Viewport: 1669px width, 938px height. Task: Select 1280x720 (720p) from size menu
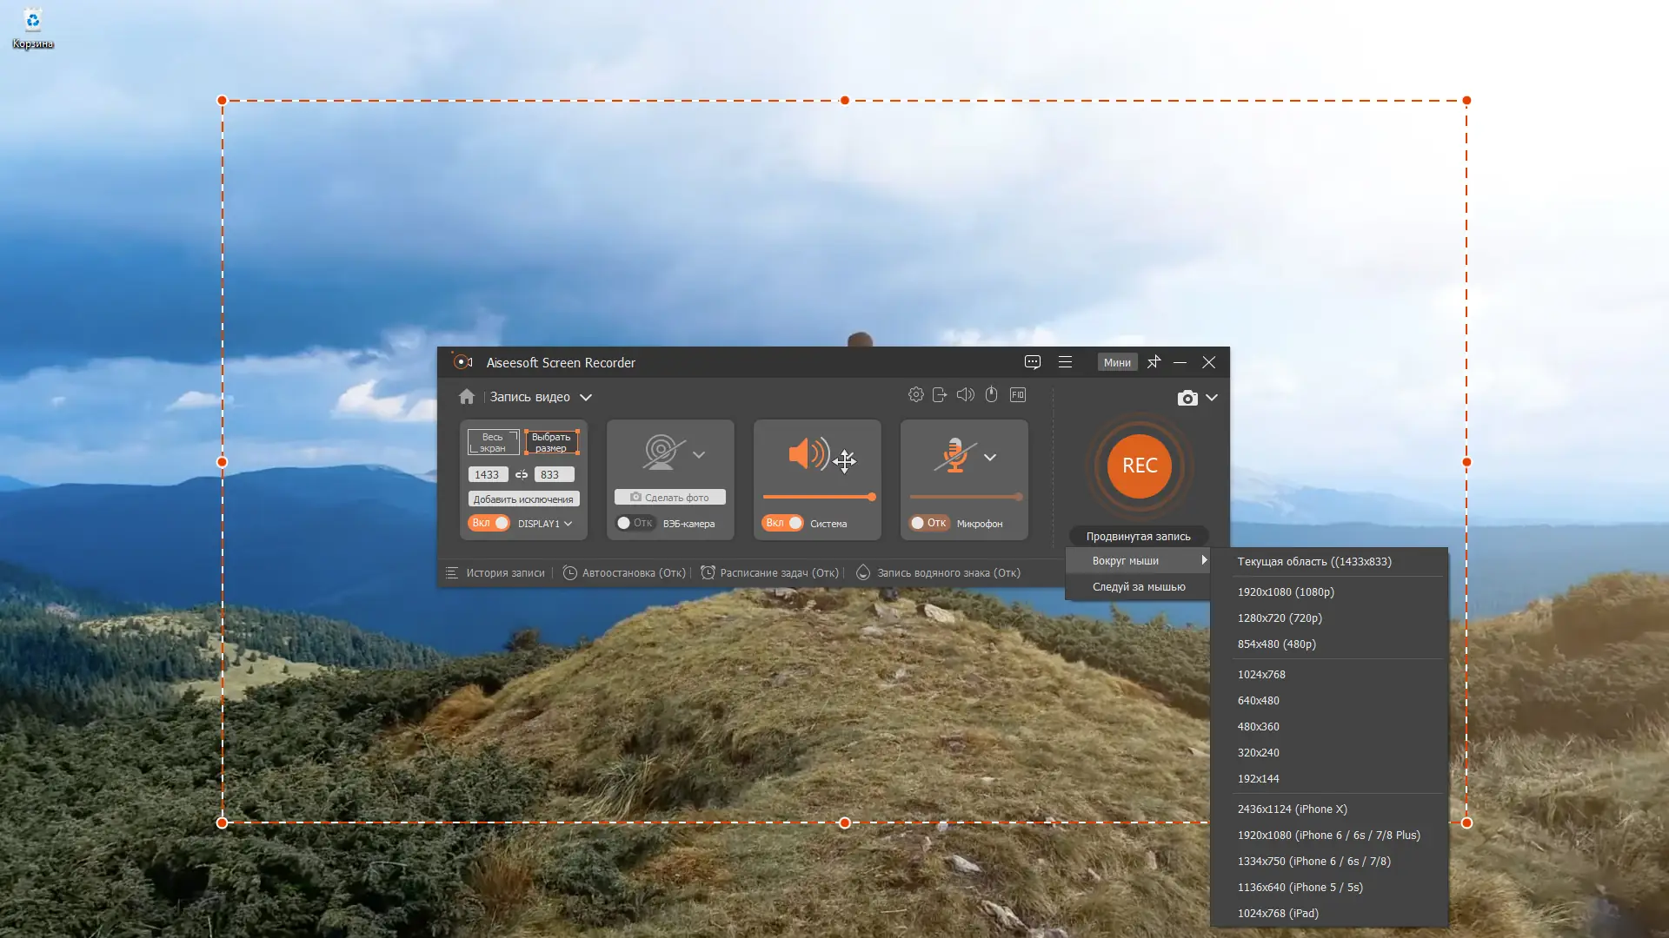pyautogui.click(x=1279, y=618)
